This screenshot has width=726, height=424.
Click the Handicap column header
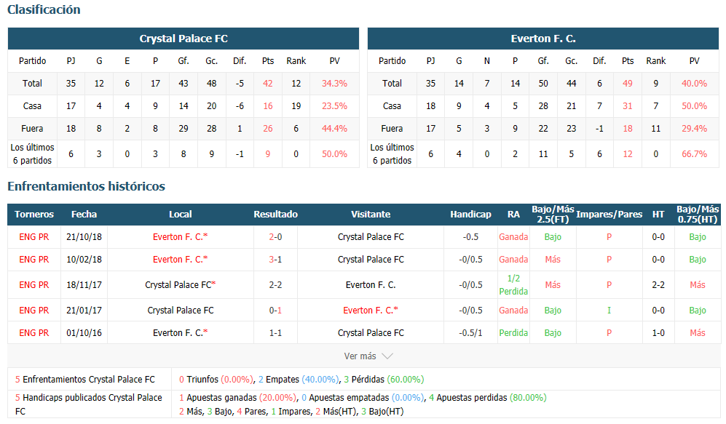pos(470,214)
